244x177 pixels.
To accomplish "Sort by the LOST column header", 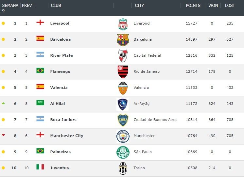I will [x=230, y=6].
